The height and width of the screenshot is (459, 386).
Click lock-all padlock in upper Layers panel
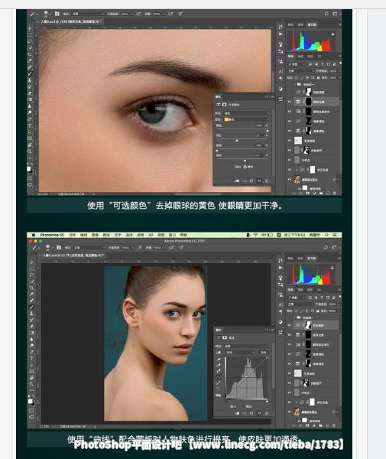318,78
